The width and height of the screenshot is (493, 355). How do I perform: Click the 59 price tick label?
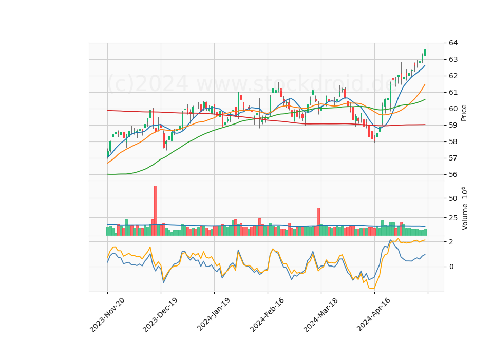pos(453,125)
